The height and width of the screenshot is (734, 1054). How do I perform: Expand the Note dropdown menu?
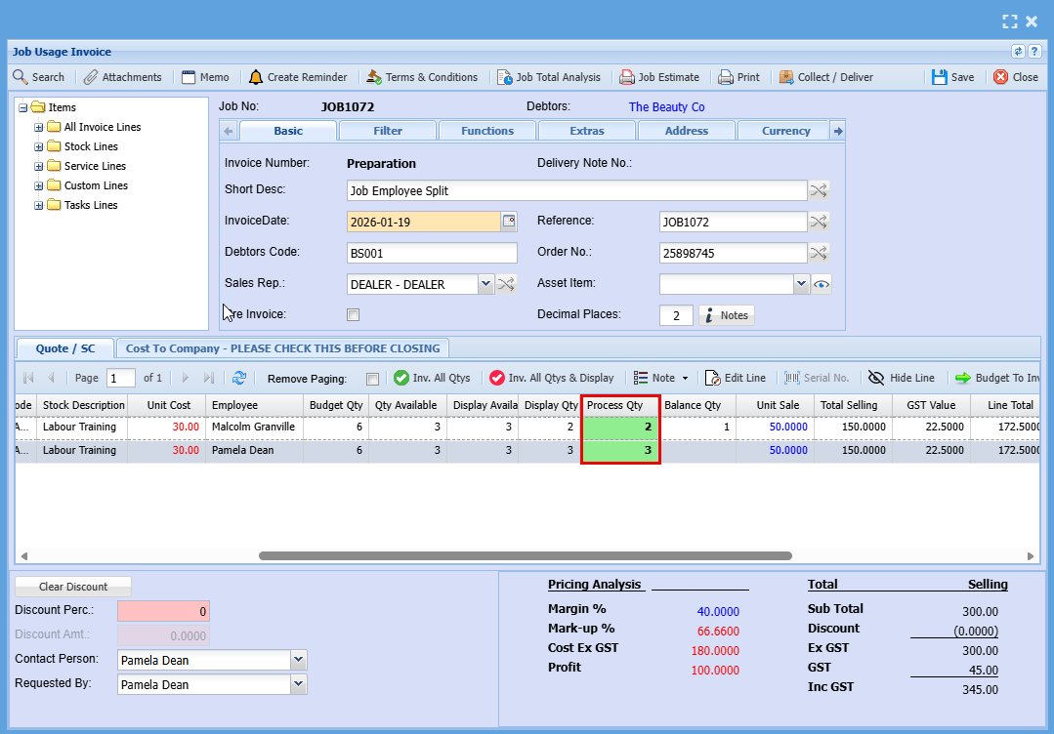pyautogui.click(x=685, y=379)
